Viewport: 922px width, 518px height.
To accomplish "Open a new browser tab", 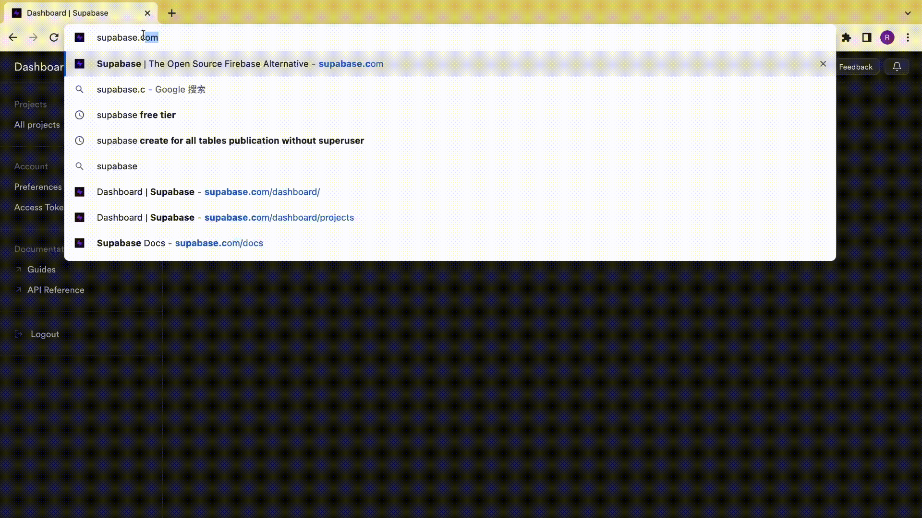I will pyautogui.click(x=172, y=13).
